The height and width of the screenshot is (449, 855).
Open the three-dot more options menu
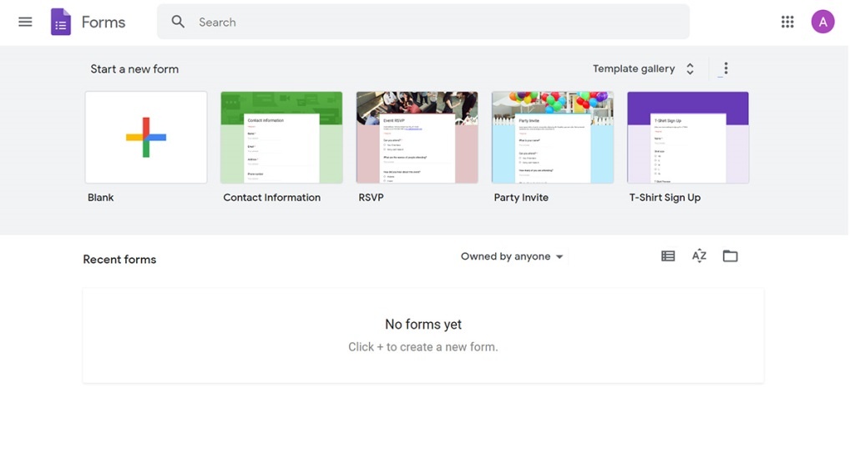coord(726,68)
